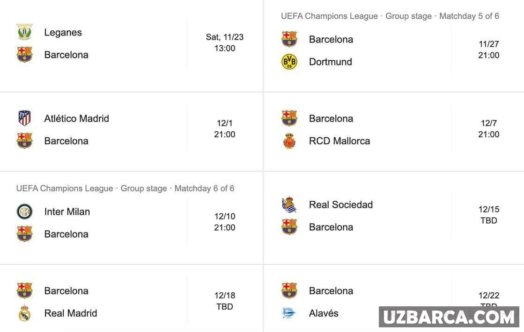Open the Atlético Madrid team name
Screen dimensions: 524x332
tap(76, 119)
